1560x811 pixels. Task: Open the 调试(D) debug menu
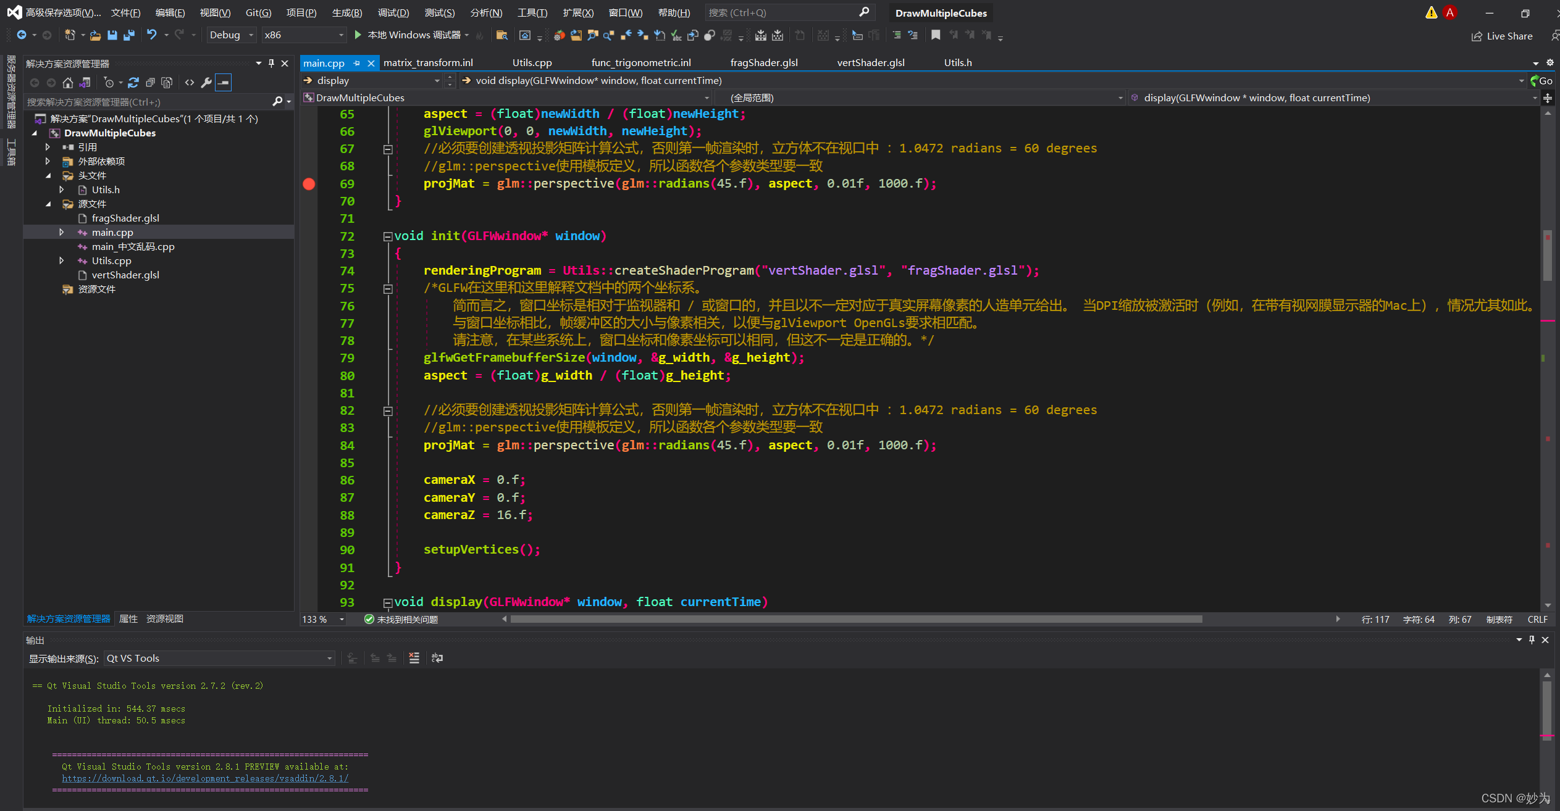[x=393, y=13]
